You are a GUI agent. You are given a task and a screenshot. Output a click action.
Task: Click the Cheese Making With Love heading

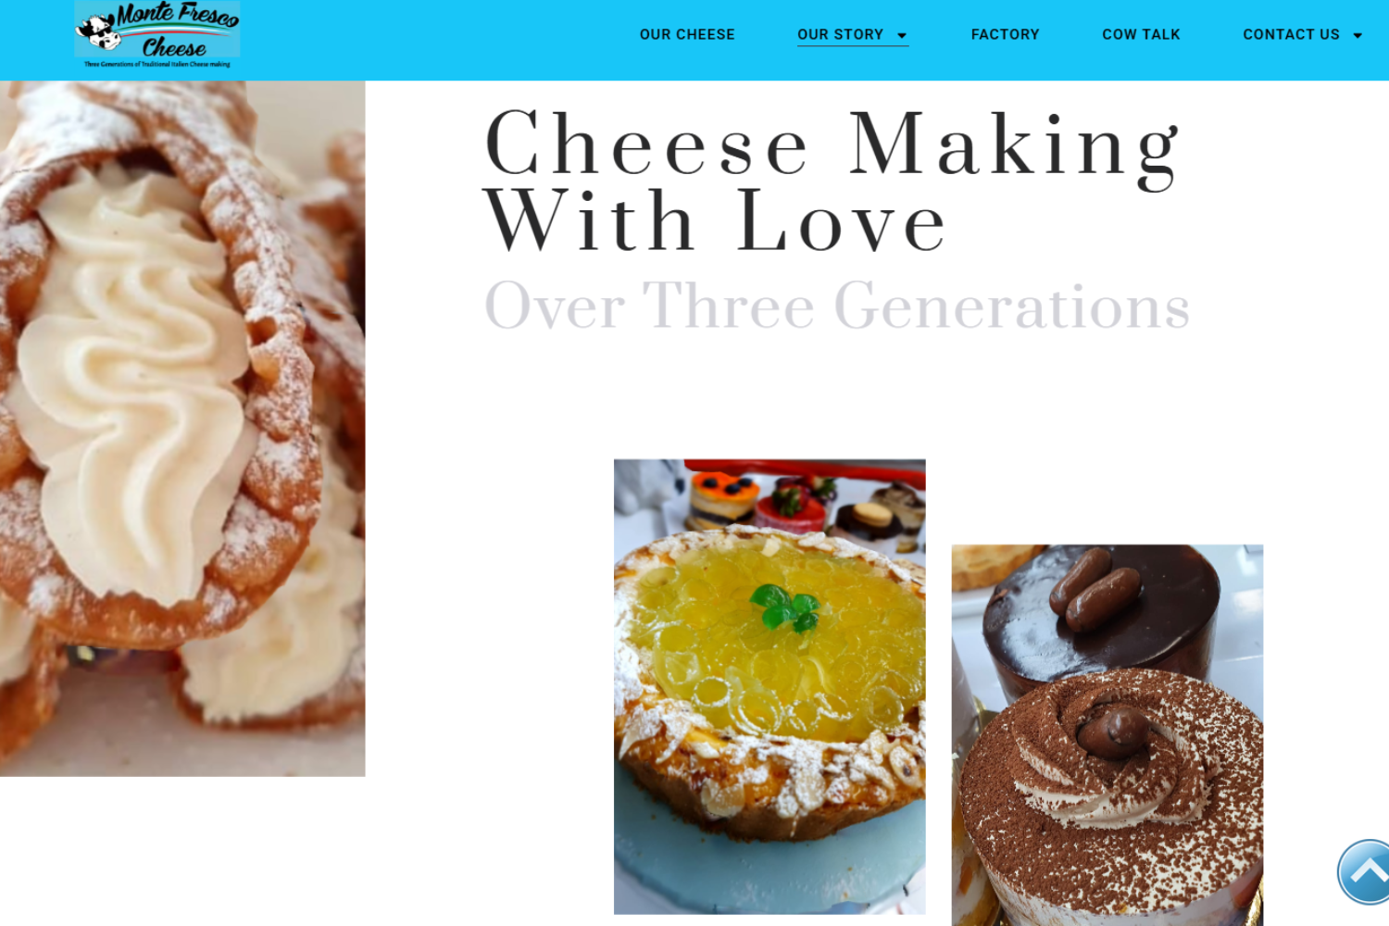[x=832, y=181]
